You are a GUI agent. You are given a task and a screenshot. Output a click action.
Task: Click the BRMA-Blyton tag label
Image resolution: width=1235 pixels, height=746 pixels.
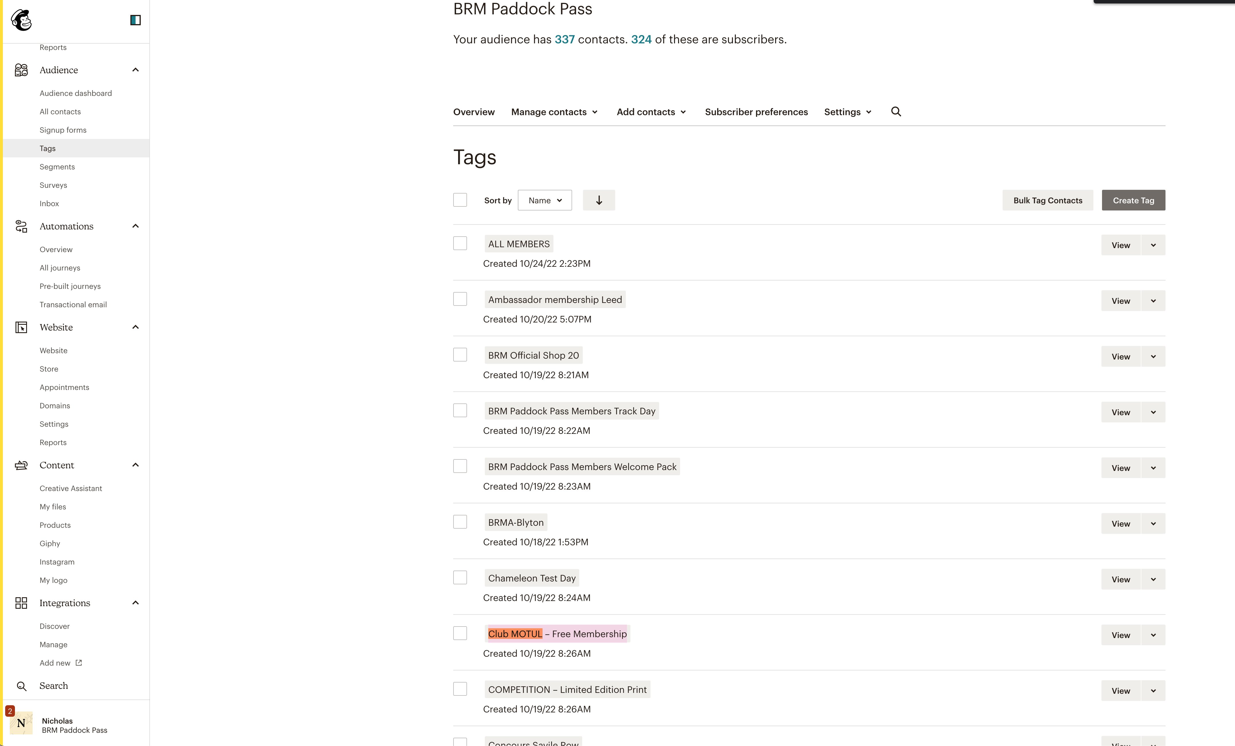tap(516, 523)
